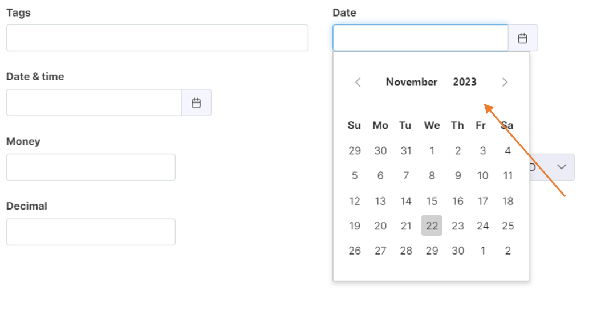Click into the Money input field

point(91,167)
